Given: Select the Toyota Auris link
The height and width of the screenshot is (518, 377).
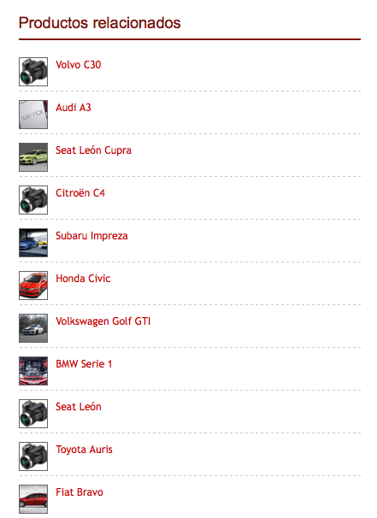Looking at the screenshot, I should [x=84, y=450].
